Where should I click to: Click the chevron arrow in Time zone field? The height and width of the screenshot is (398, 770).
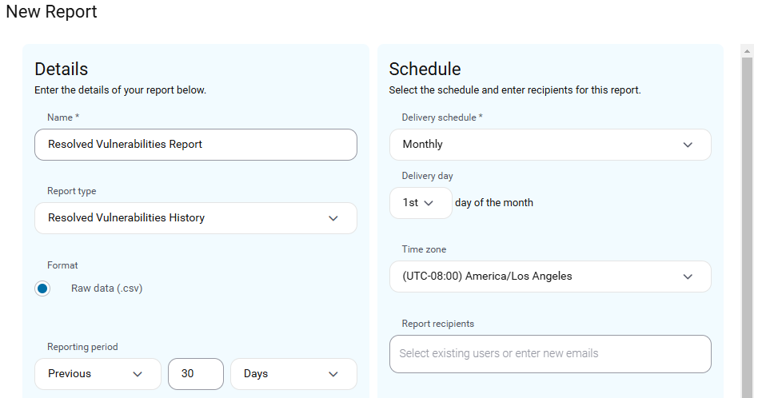click(x=688, y=277)
